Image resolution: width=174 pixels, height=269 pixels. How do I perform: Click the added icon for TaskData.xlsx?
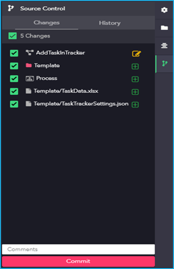click(135, 92)
